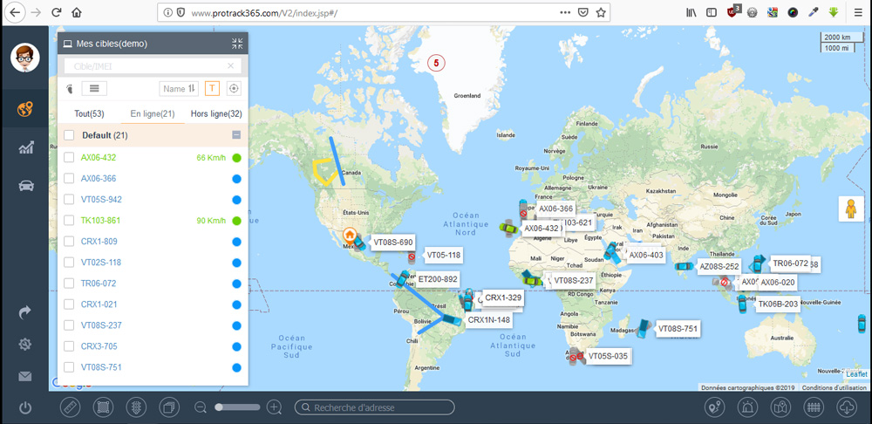Check the TR06-072 checkbox
872x424 pixels.
click(69, 284)
